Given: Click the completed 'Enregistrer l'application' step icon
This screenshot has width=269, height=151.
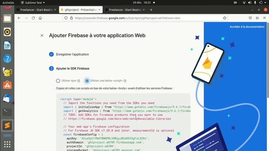Looking at the screenshot, I should pos(51,54).
